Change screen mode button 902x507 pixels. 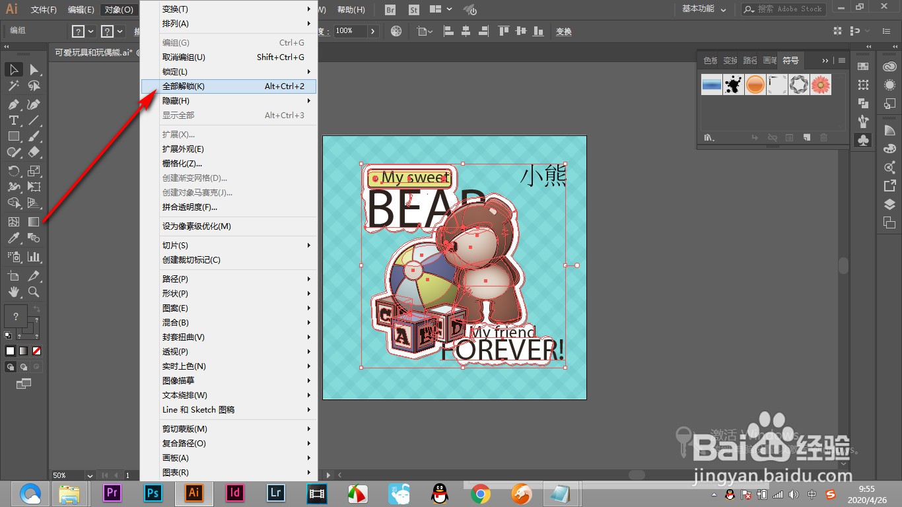click(24, 383)
